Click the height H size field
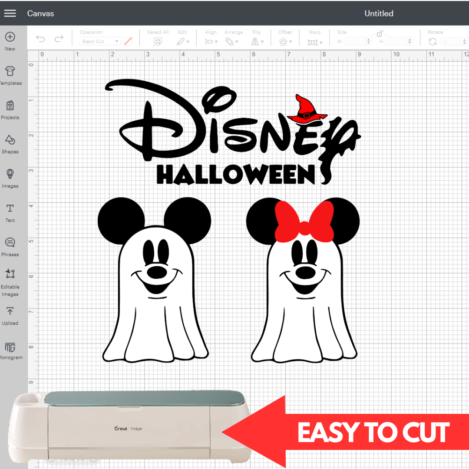 [396, 41]
